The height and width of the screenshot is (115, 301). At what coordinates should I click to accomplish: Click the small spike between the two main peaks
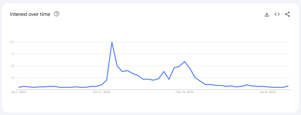point(164,71)
